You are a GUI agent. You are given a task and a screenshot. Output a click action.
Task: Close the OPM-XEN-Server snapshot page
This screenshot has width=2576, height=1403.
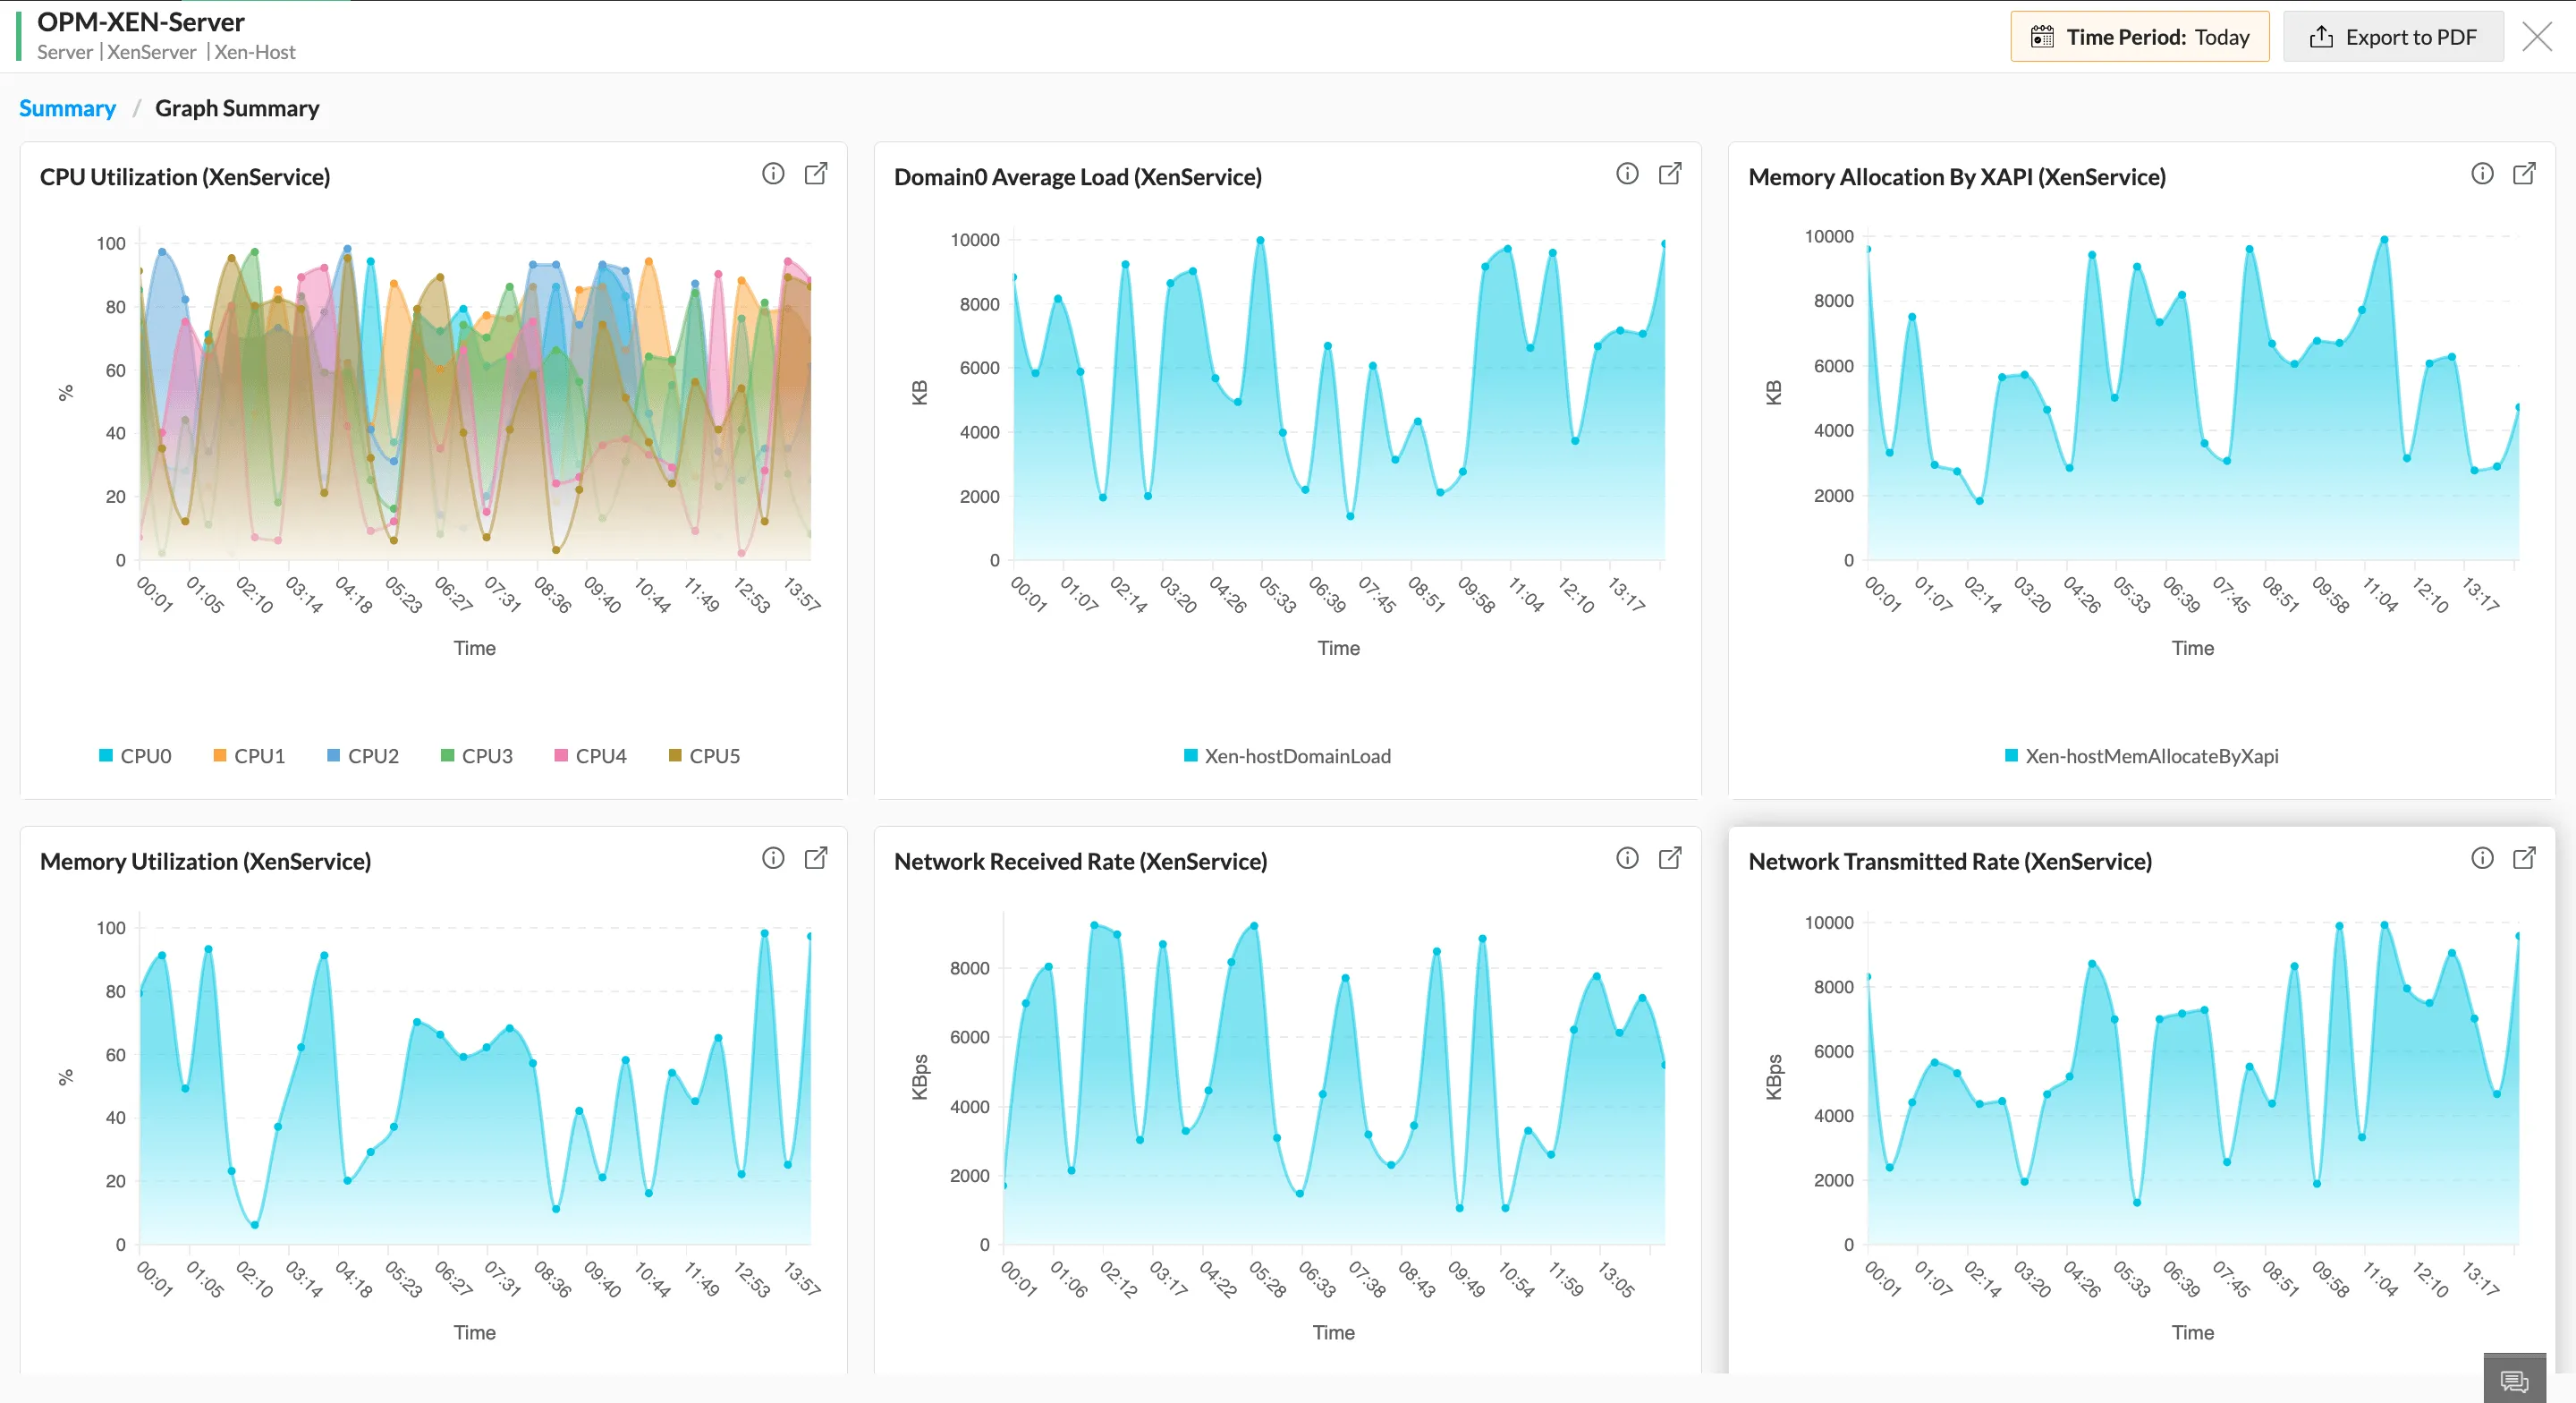2537,37
